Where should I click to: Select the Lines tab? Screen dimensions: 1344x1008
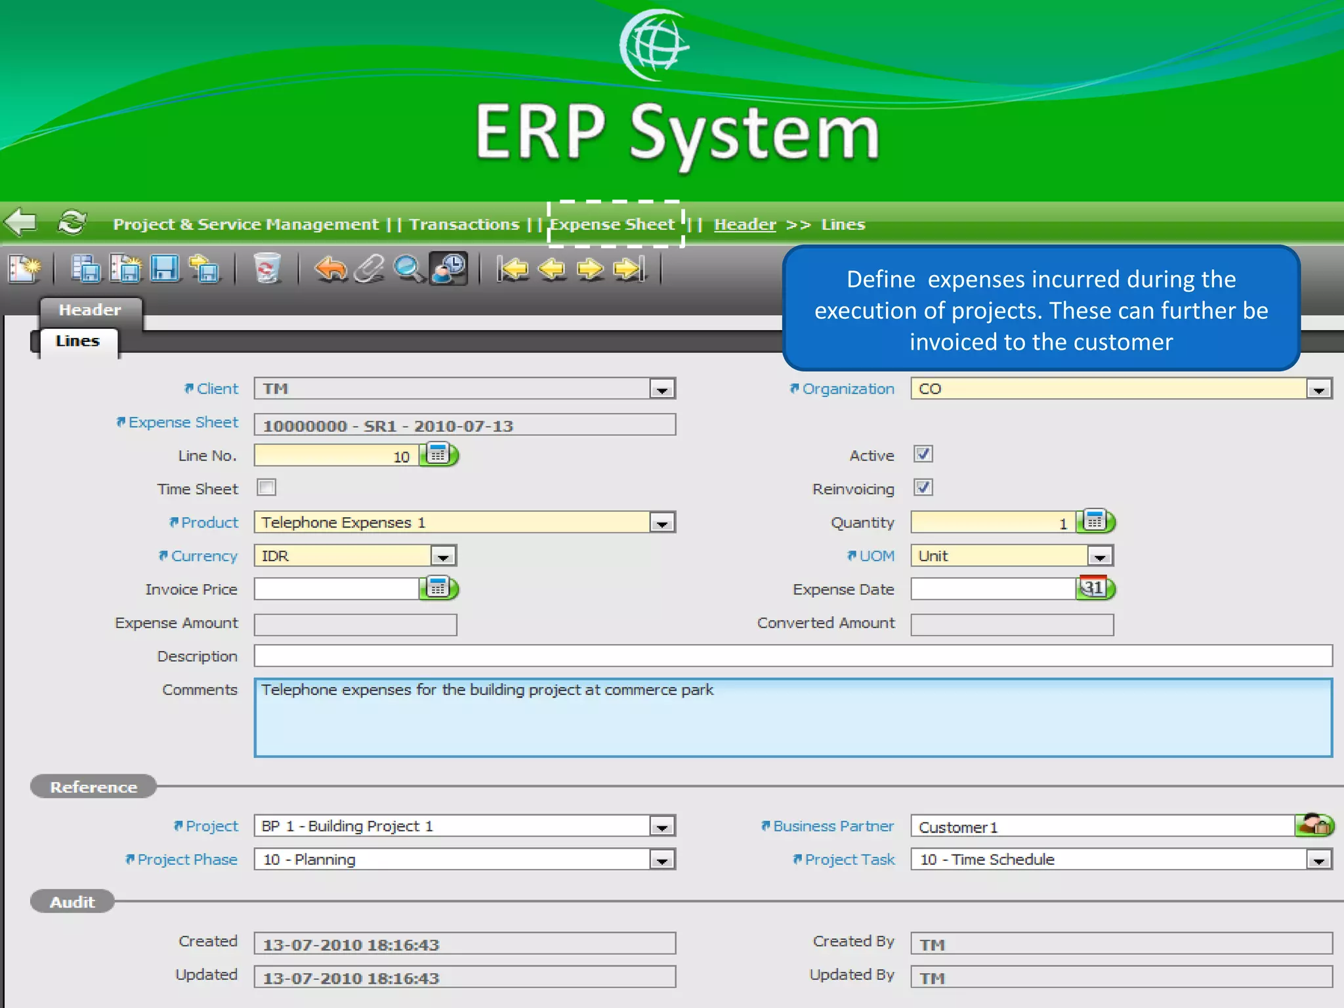pyautogui.click(x=78, y=342)
